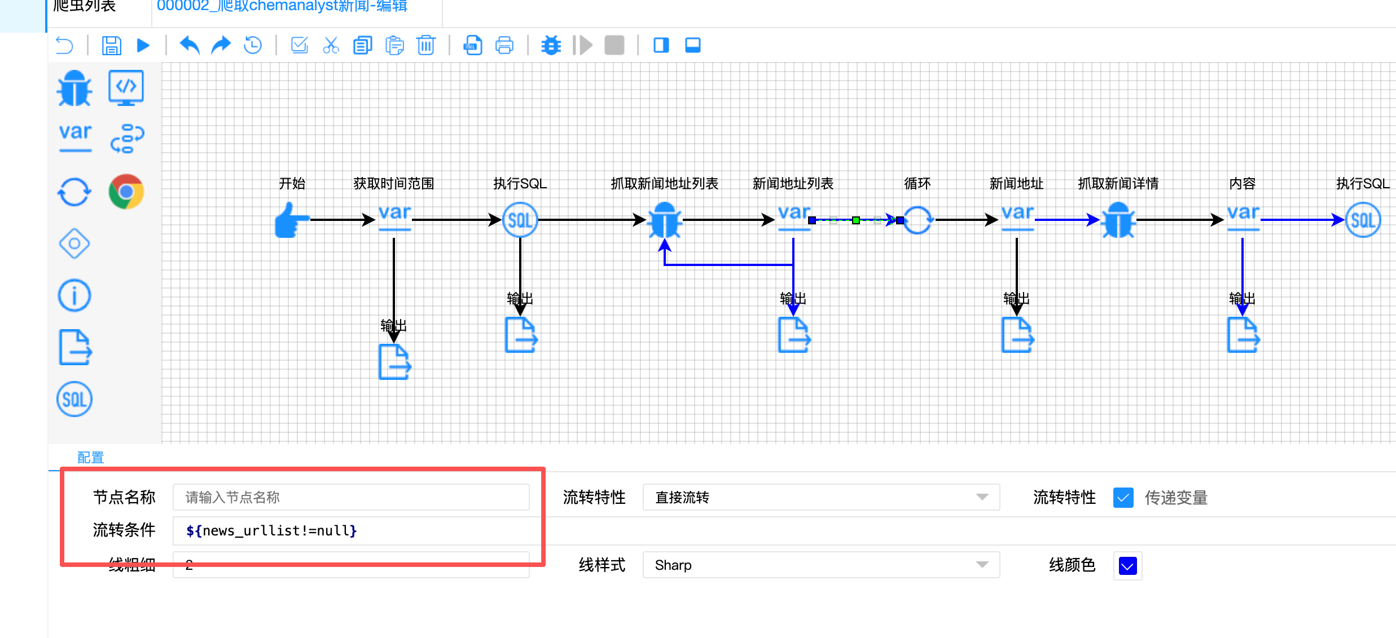Image resolution: width=1396 pixels, height=638 pixels.
Task: Click the debug bug icon in toolbar
Action: [x=551, y=45]
